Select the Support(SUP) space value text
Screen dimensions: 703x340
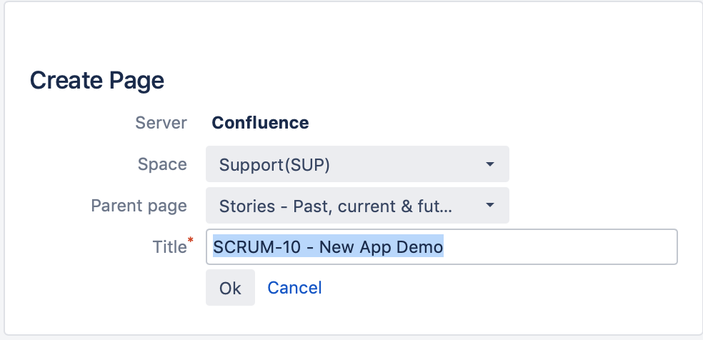274,165
